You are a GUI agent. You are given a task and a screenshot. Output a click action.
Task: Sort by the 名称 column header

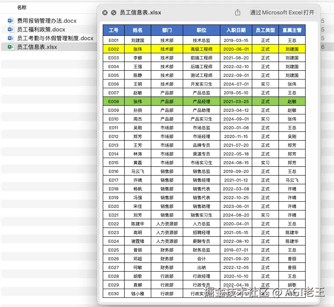point(22,7)
